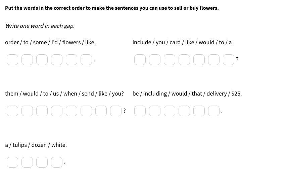Viewport: 290px width, 179px height.
Task: Click the last gap before the period in the 'order / to / some' sentence
Action: coord(86,60)
